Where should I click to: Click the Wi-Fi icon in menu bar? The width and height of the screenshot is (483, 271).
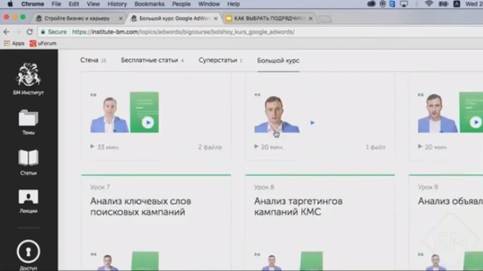[x=429, y=4]
